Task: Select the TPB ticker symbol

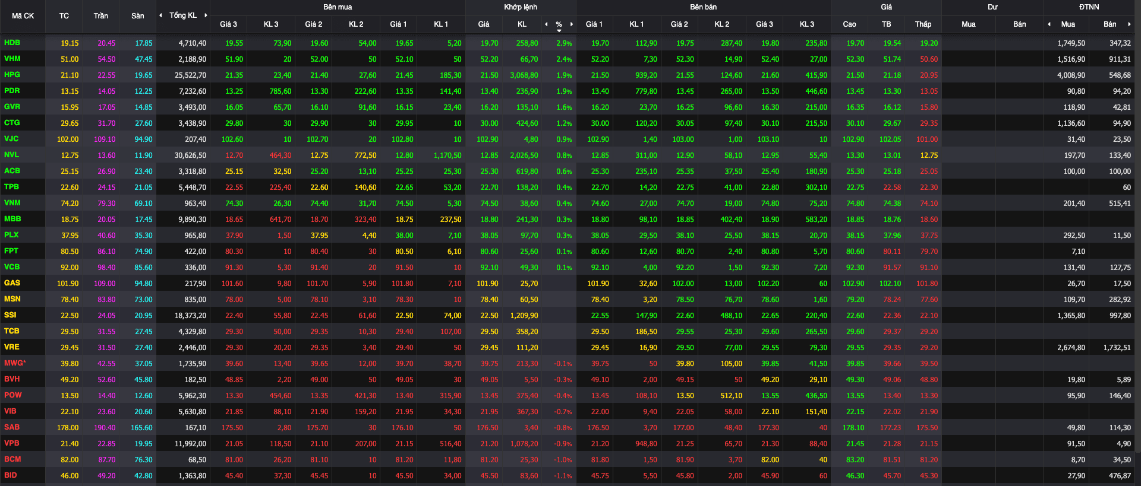Action: [x=11, y=187]
